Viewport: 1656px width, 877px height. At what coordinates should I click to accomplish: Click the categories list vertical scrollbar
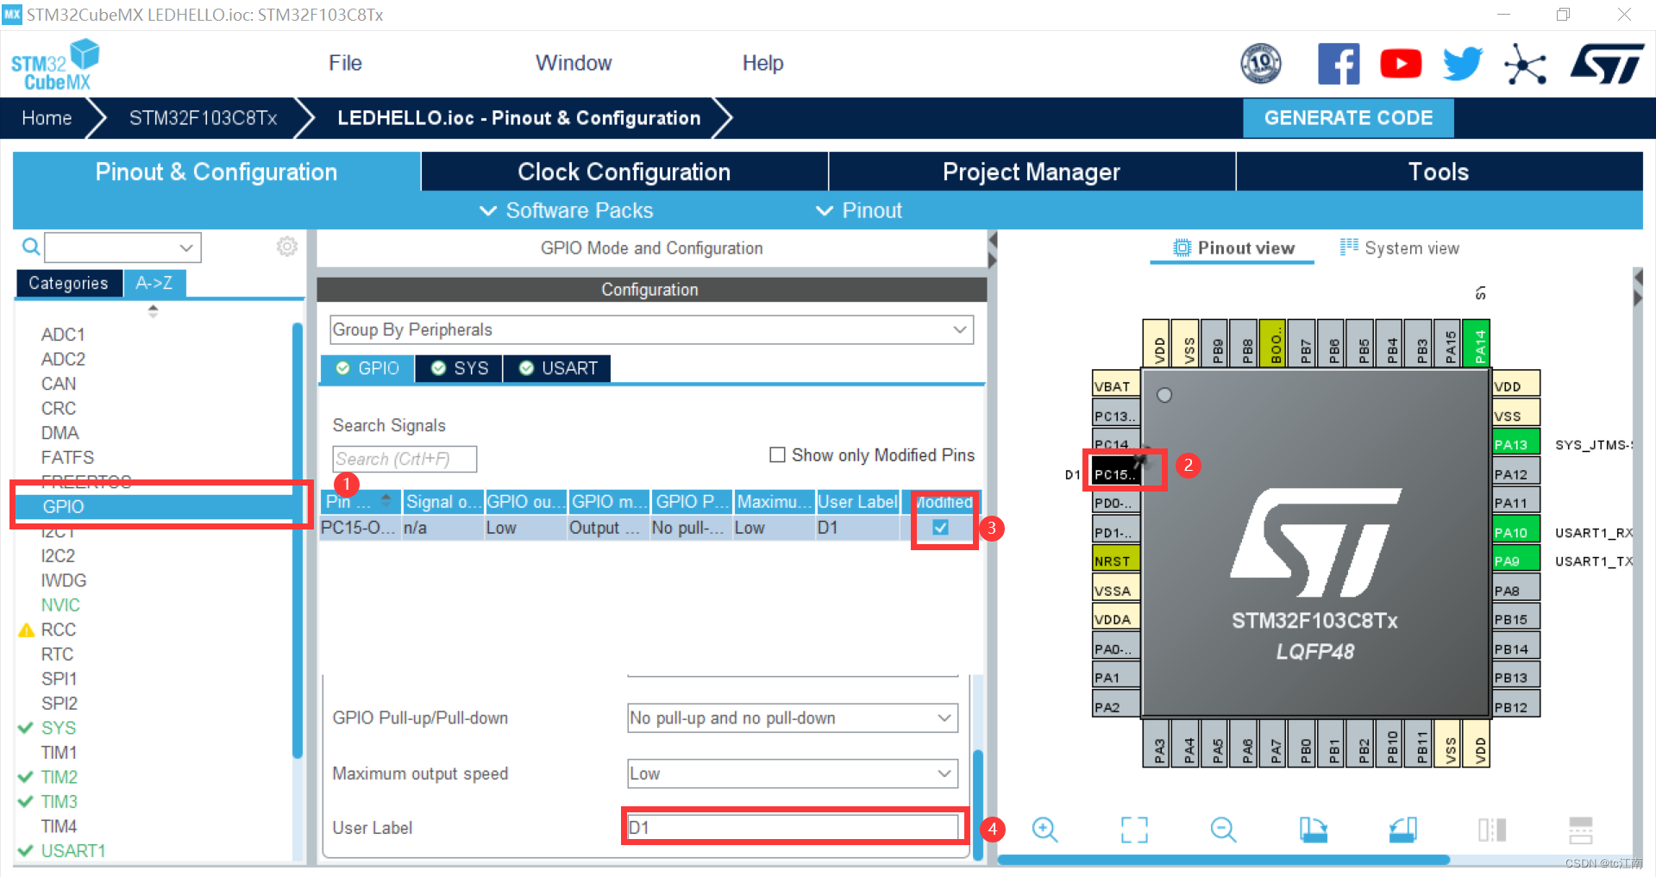click(x=298, y=540)
